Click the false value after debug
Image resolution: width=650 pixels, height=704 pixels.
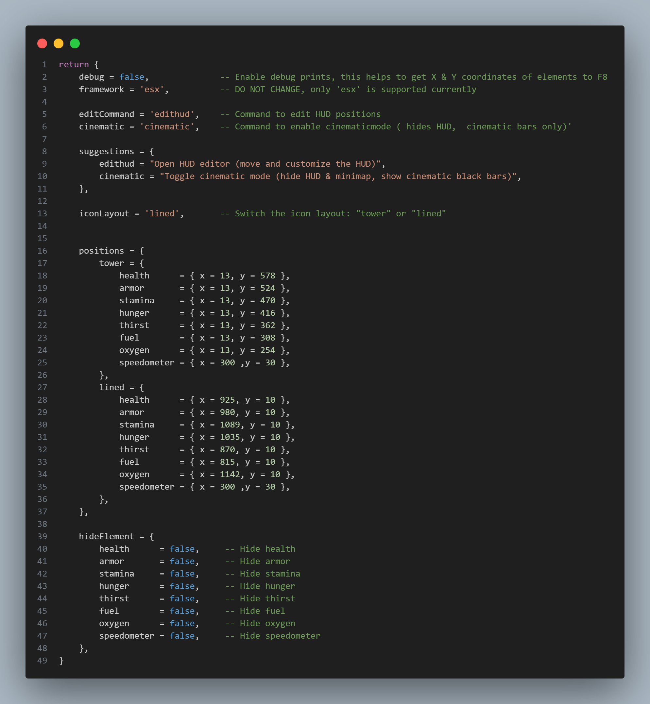tap(131, 77)
